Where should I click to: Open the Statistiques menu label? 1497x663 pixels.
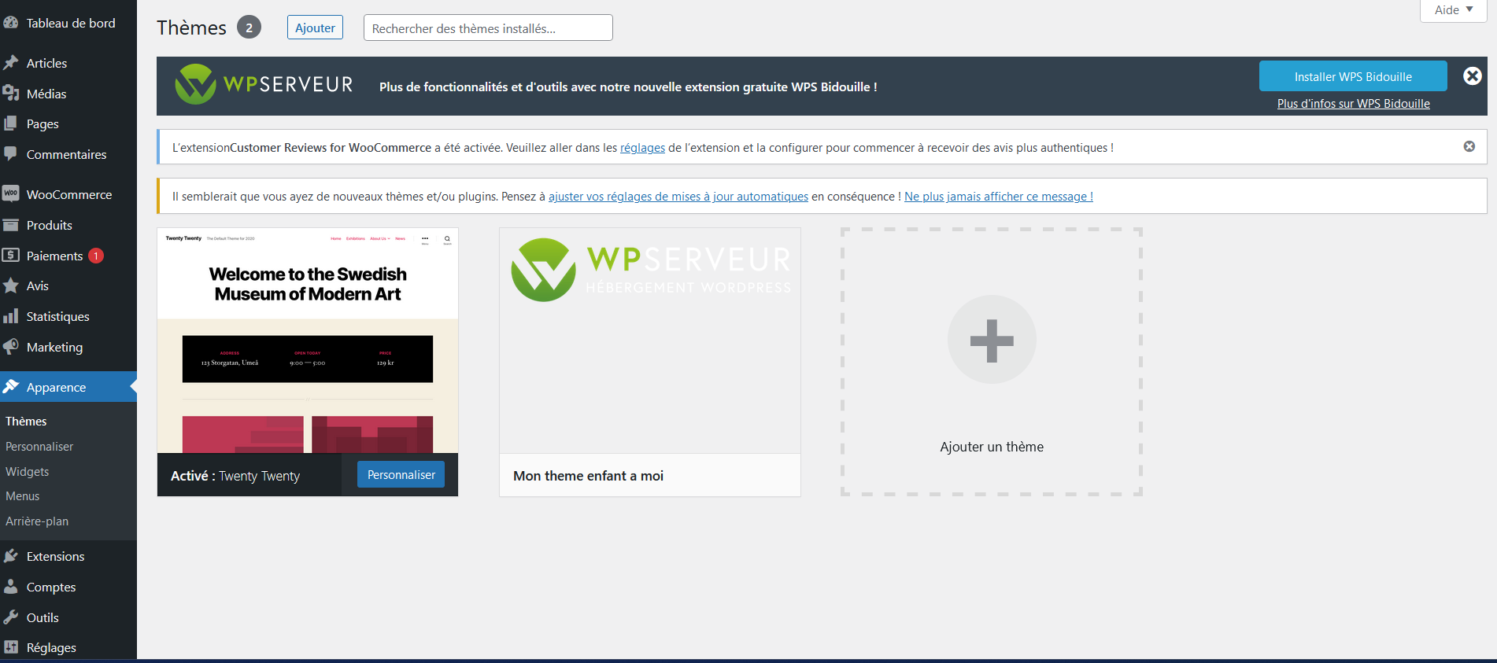coord(58,316)
